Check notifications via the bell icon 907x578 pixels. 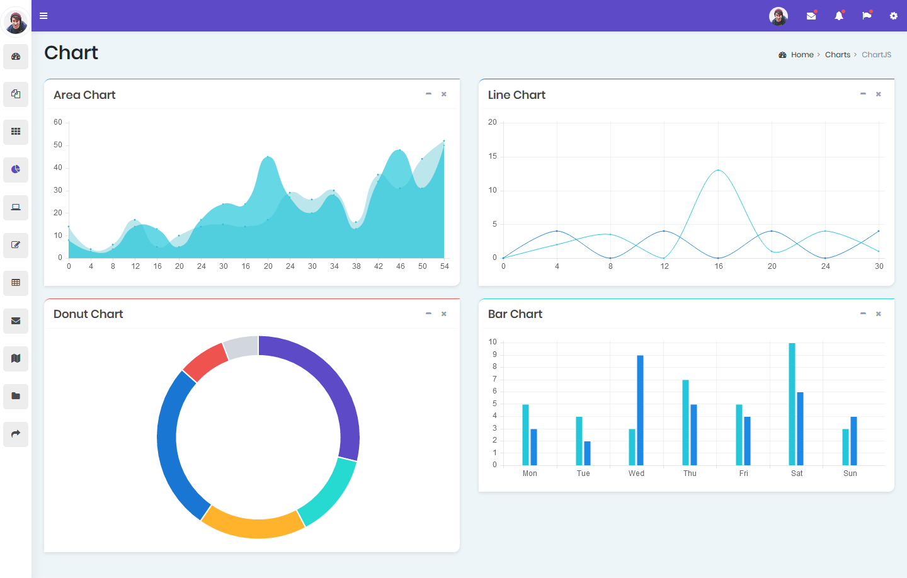[x=839, y=16]
